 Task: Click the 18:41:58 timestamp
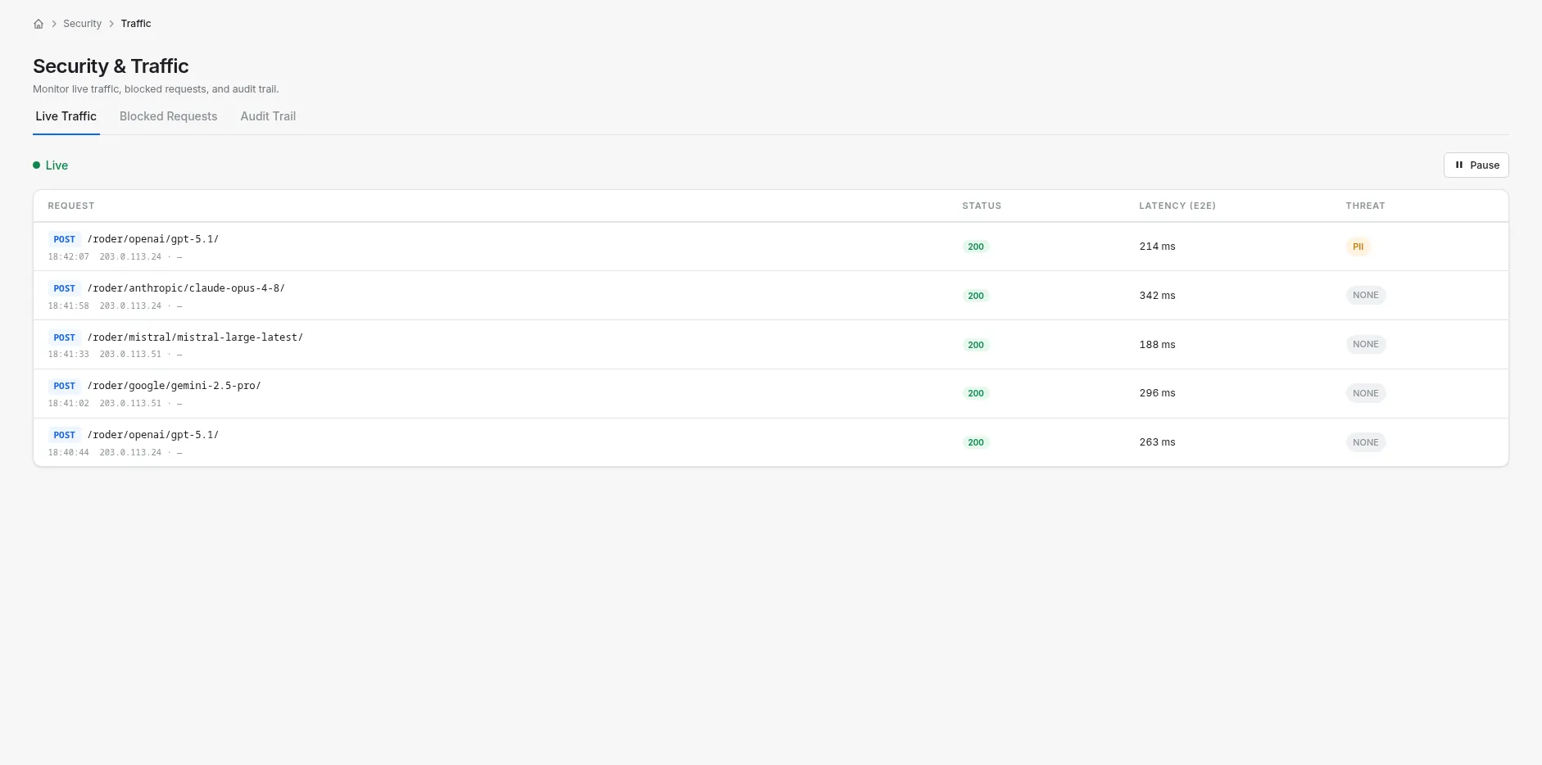pos(68,306)
